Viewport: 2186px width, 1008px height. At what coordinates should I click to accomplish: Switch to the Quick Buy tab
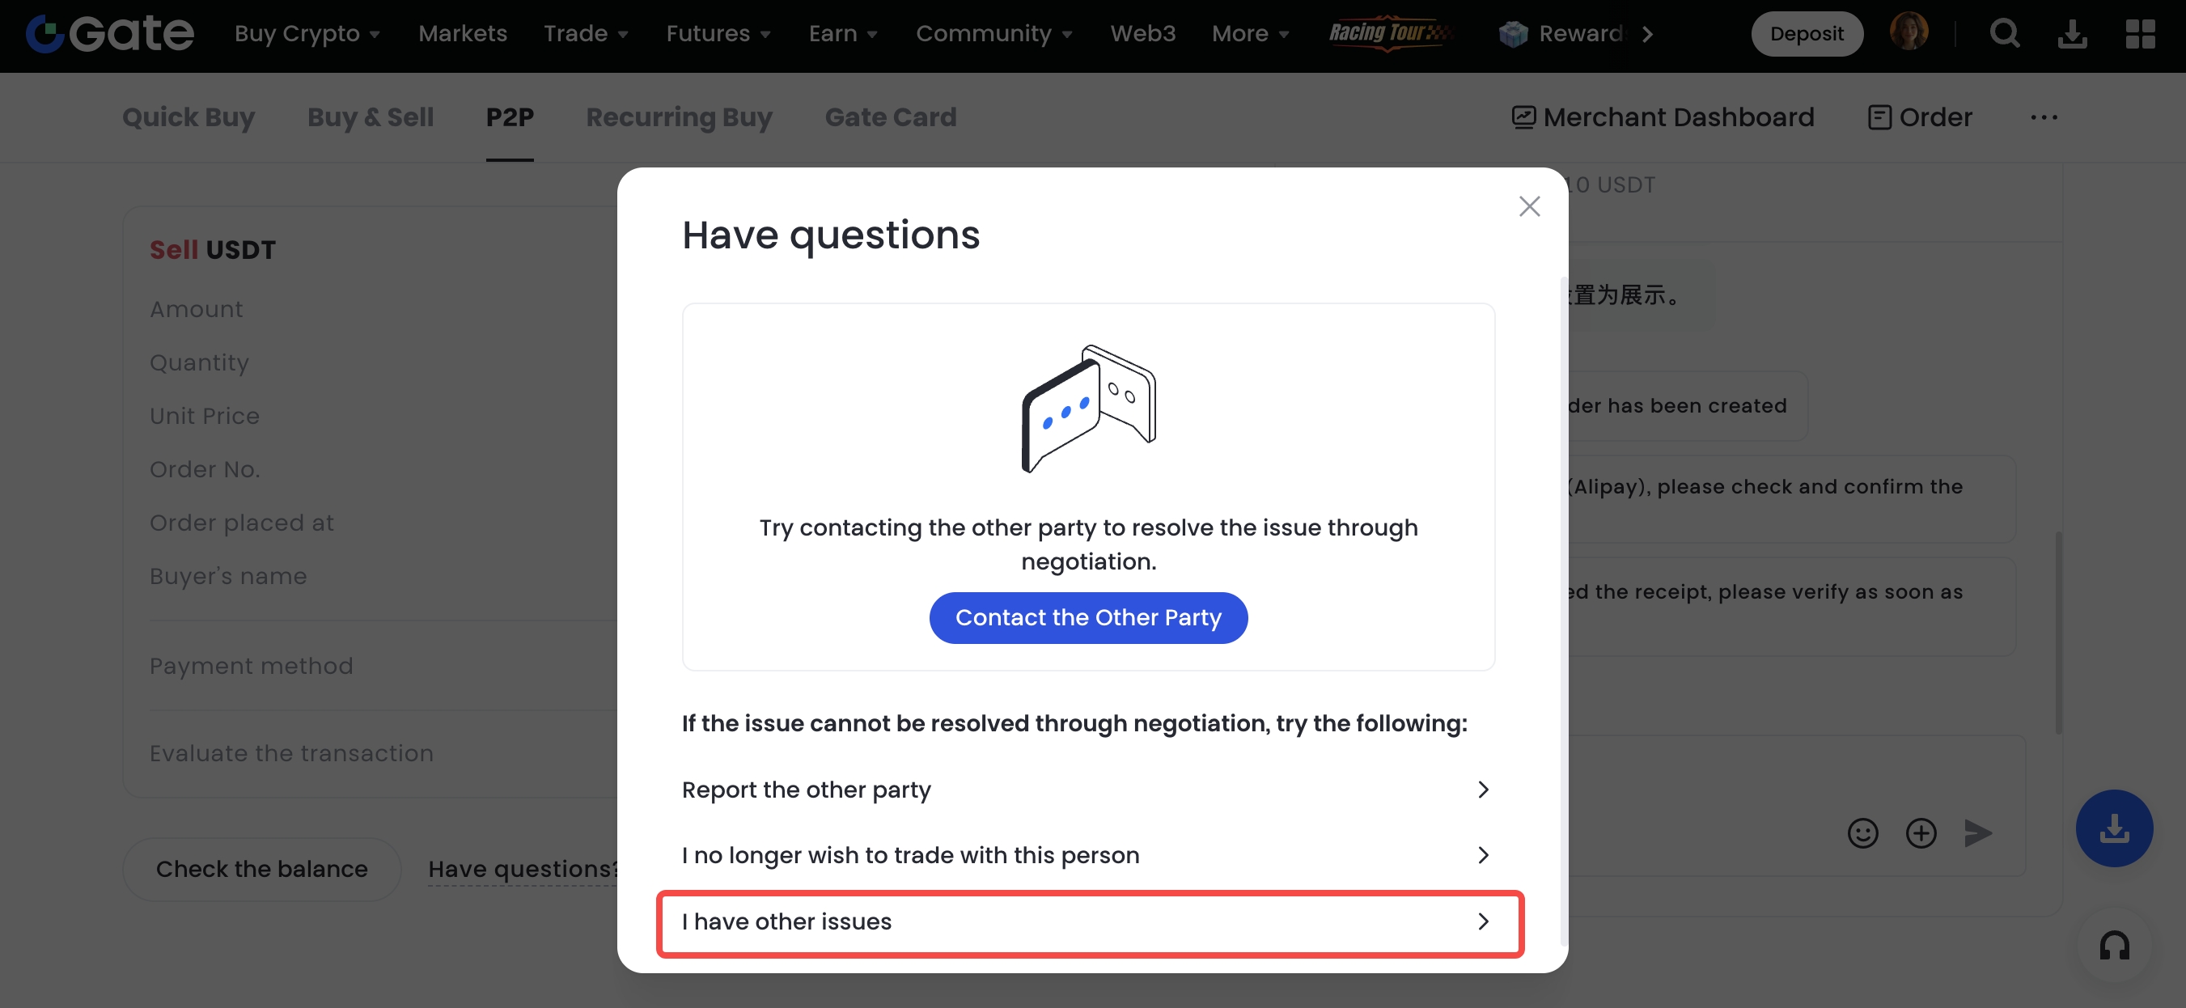[x=189, y=117]
